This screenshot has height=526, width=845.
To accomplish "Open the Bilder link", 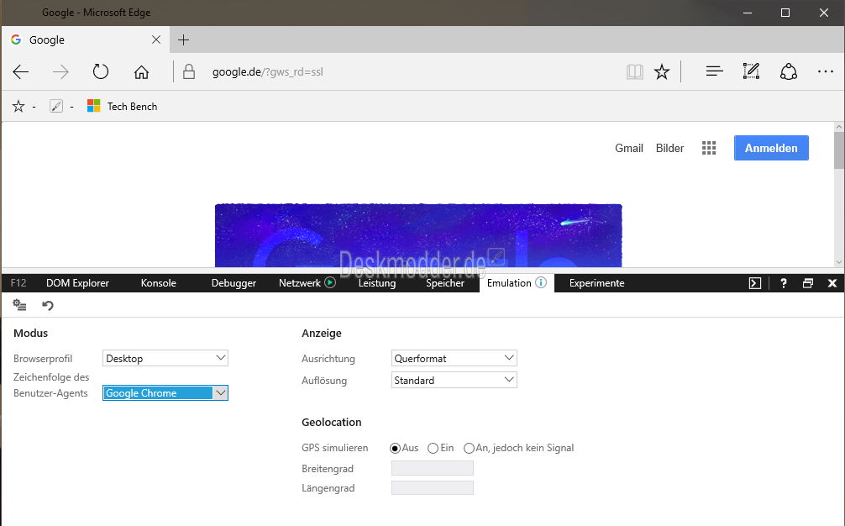I will coord(669,148).
